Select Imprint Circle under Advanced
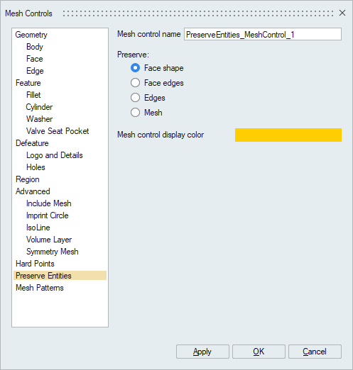The image size is (353, 370). click(x=48, y=215)
